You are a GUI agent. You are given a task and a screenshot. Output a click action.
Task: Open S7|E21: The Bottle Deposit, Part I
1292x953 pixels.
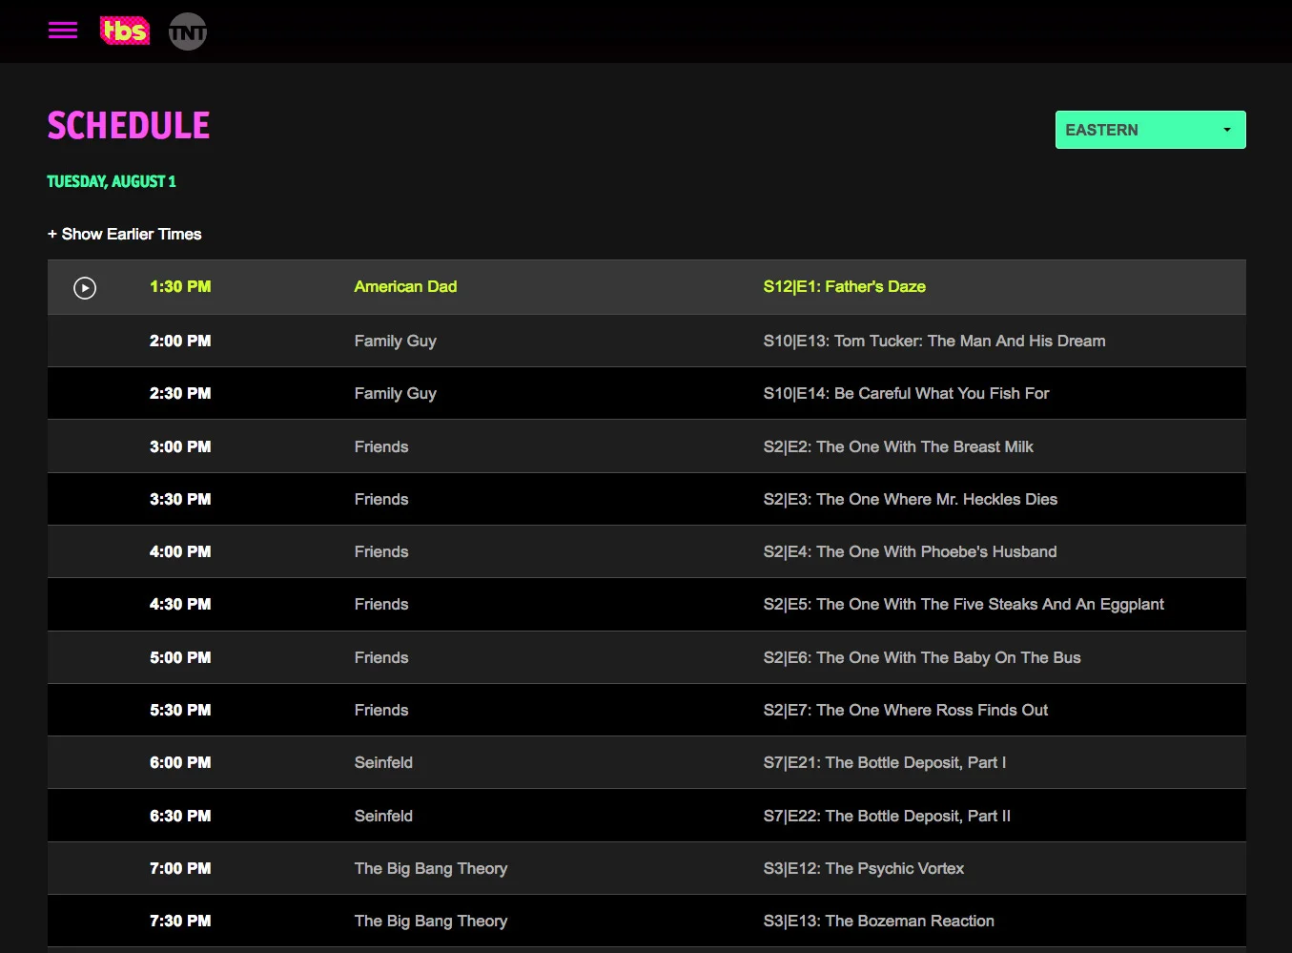884,762
